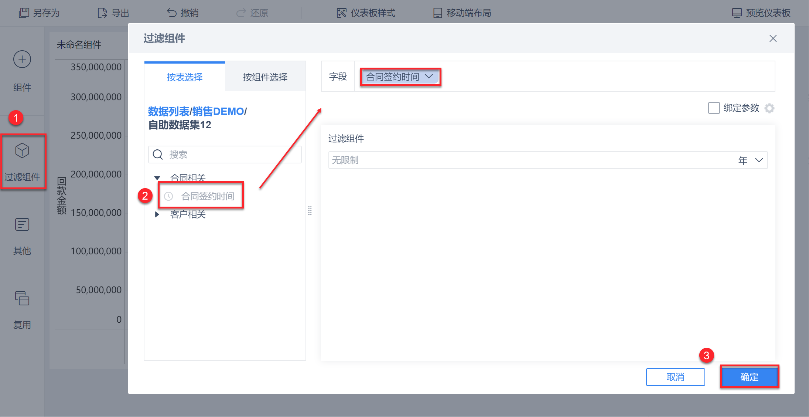Click the 预览仪表板 preview icon
Image resolution: width=809 pixels, height=417 pixels.
(737, 13)
